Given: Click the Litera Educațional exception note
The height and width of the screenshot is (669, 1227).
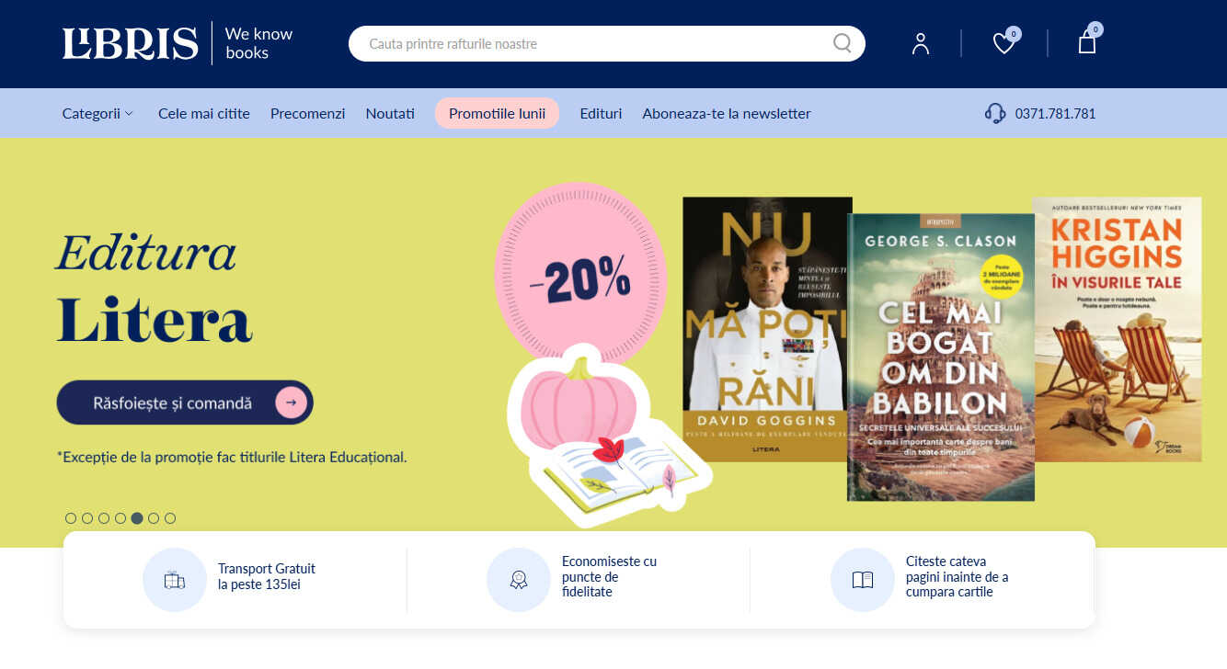Looking at the screenshot, I should 232,457.
